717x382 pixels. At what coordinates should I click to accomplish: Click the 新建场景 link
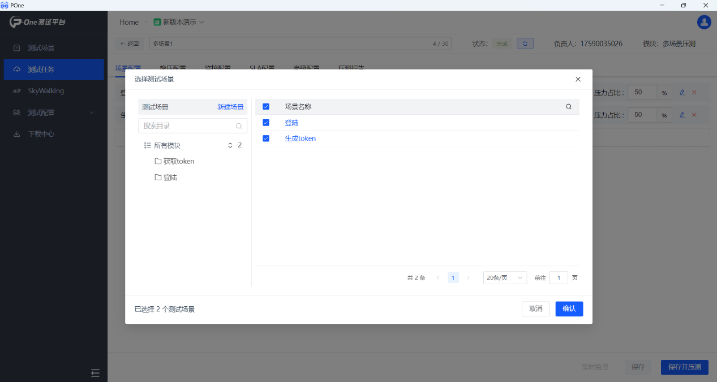tap(230, 107)
